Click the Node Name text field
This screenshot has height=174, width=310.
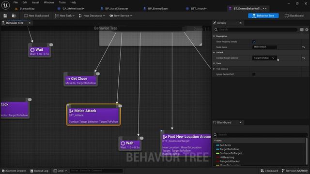click(264, 47)
